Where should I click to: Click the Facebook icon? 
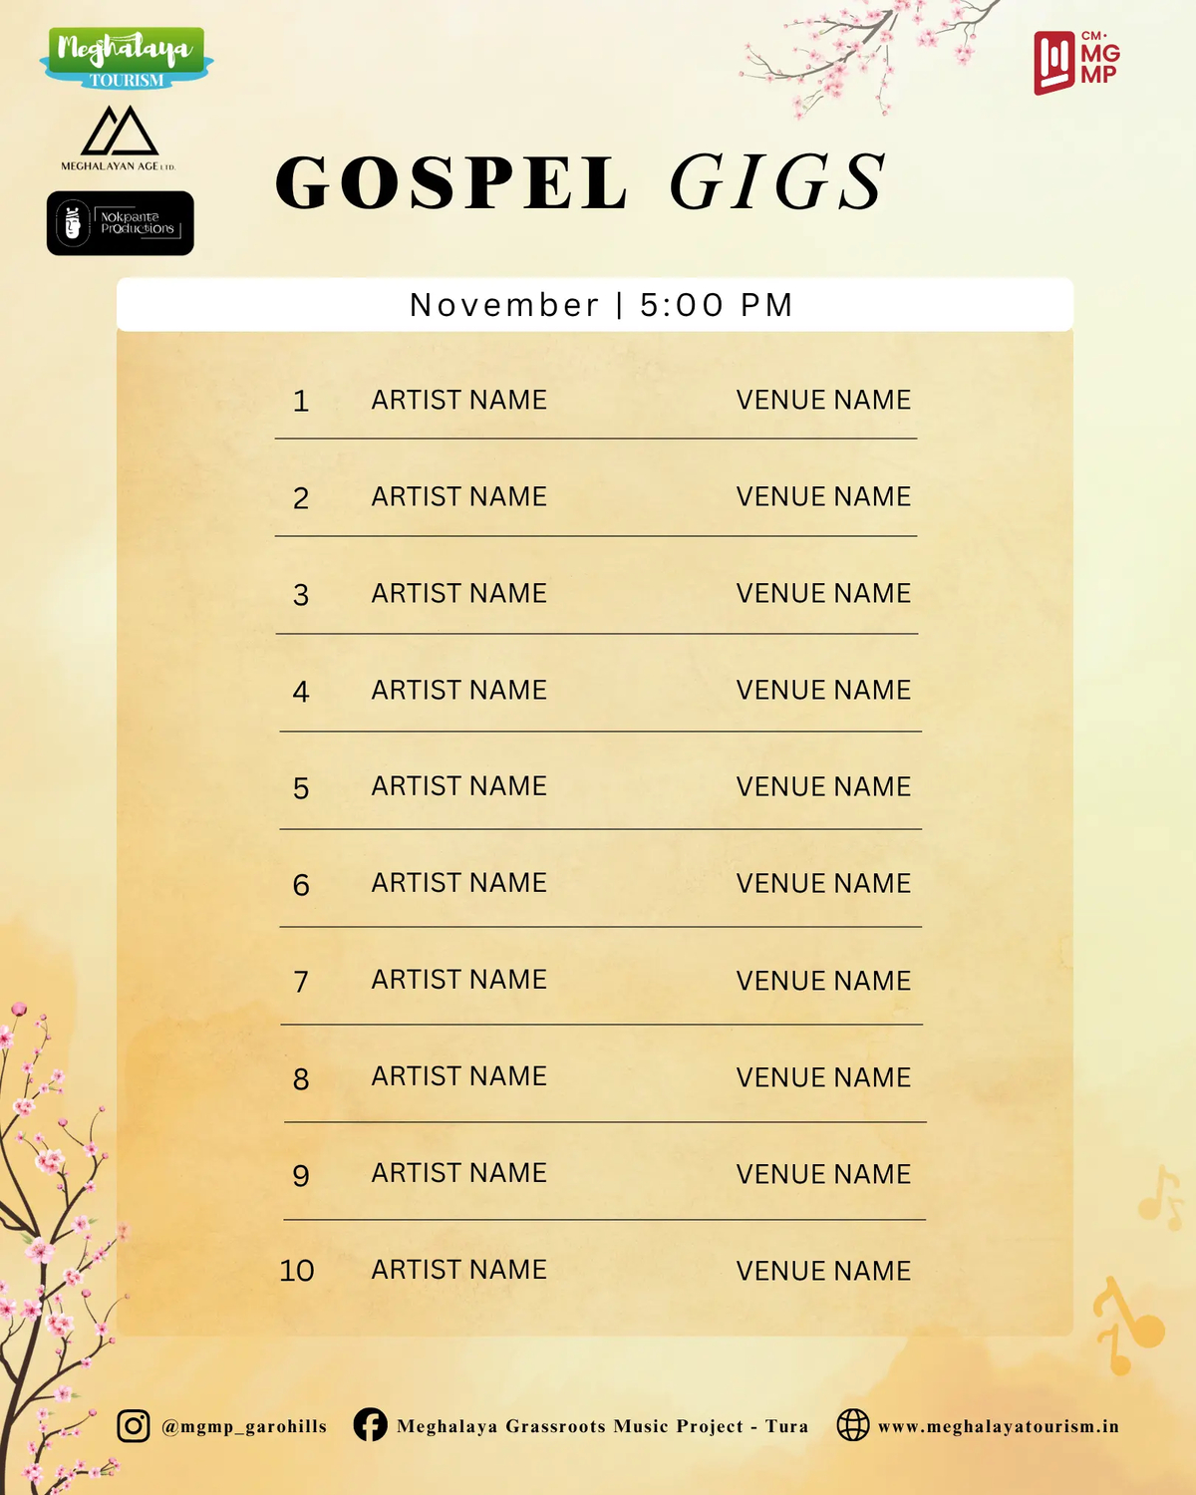[x=370, y=1425]
